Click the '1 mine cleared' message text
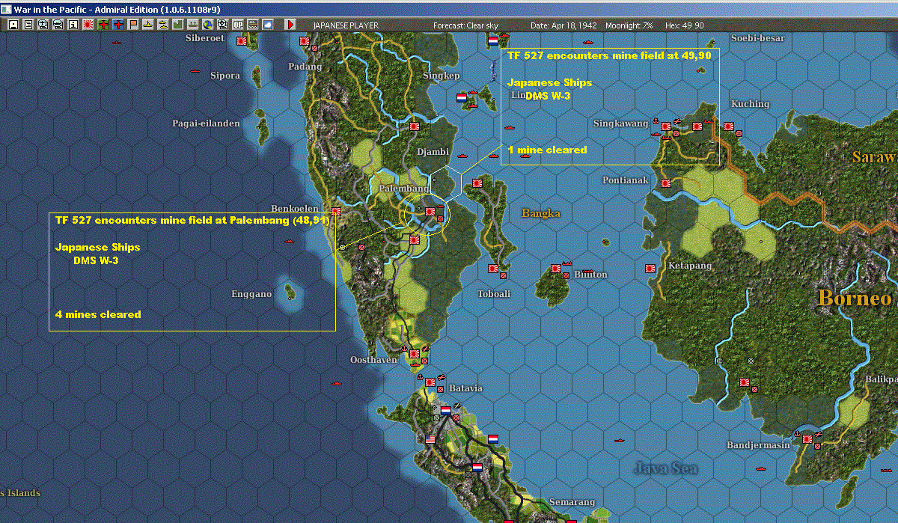Screen dimensions: 898x523 547,150
